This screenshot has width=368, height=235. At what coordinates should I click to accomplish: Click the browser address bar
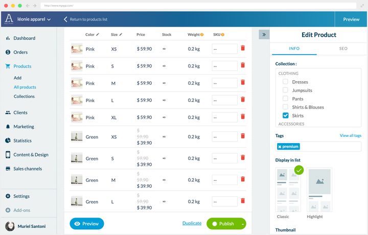pos(198,6)
